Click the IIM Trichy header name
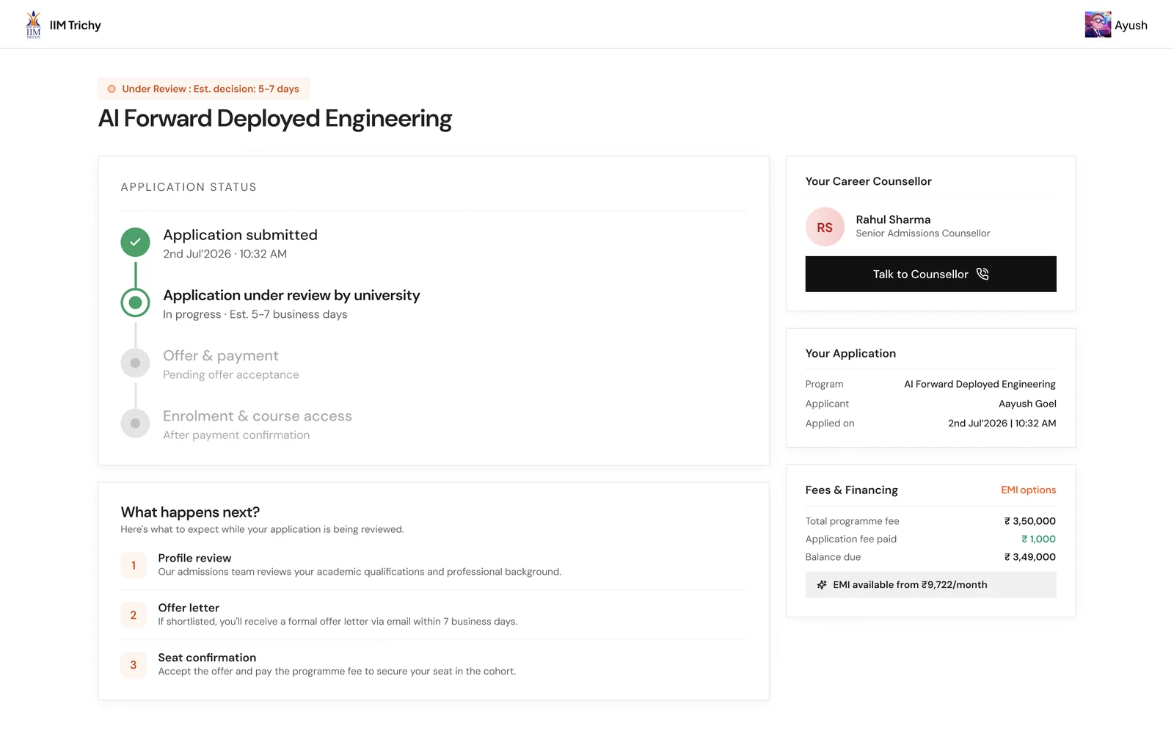Image resolution: width=1174 pixels, height=734 pixels. click(76, 25)
